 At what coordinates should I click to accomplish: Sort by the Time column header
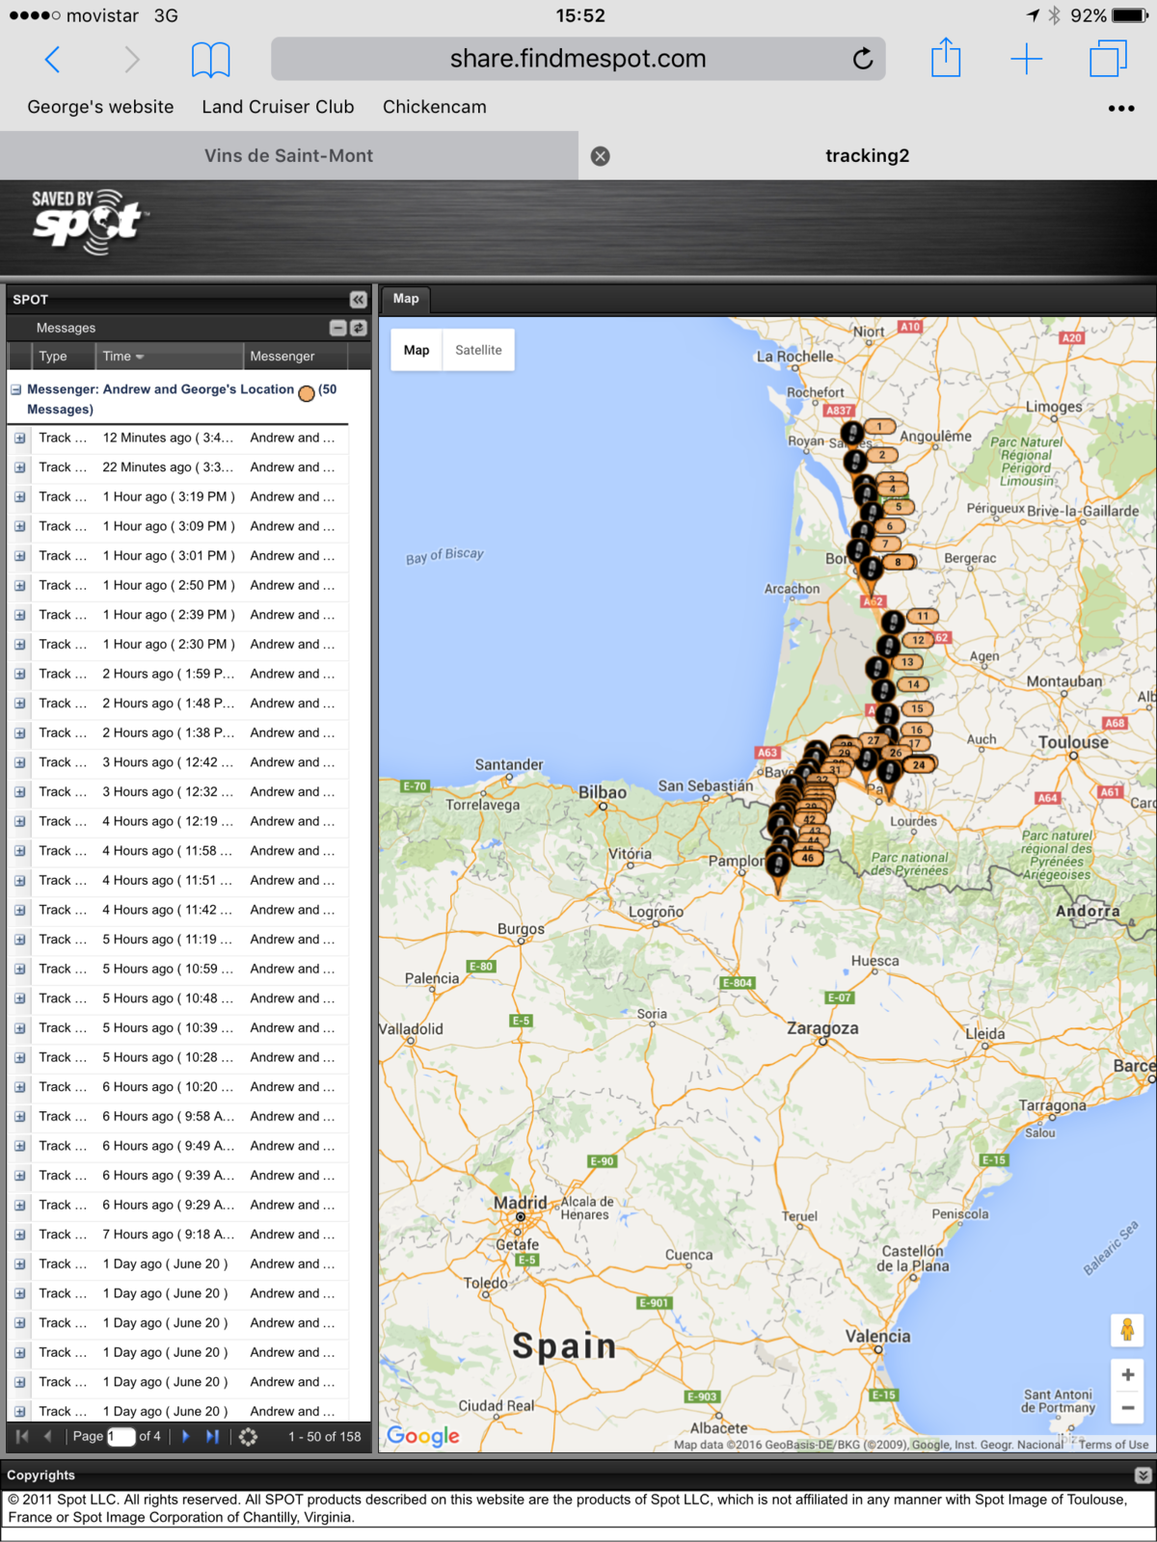[169, 356]
